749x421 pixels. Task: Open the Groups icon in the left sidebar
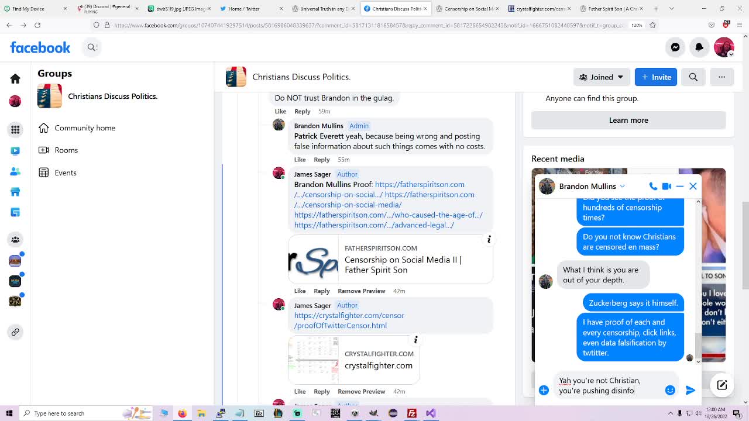[15, 239]
